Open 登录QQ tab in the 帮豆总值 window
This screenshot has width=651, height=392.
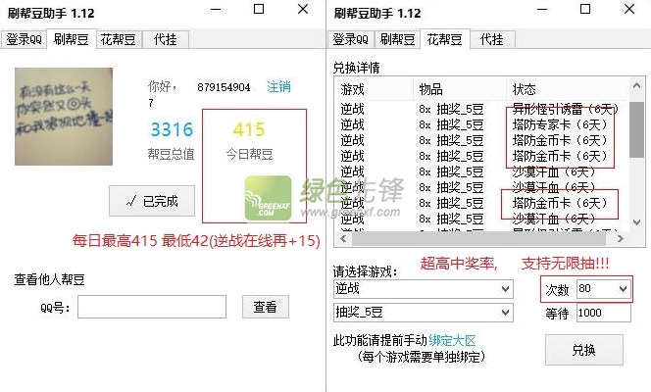point(24,40)
